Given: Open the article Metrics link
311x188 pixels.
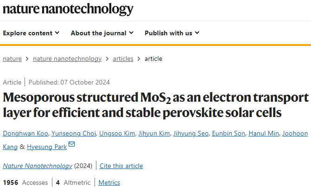Looking at the screenshot, I should click(x=109, y=182).
